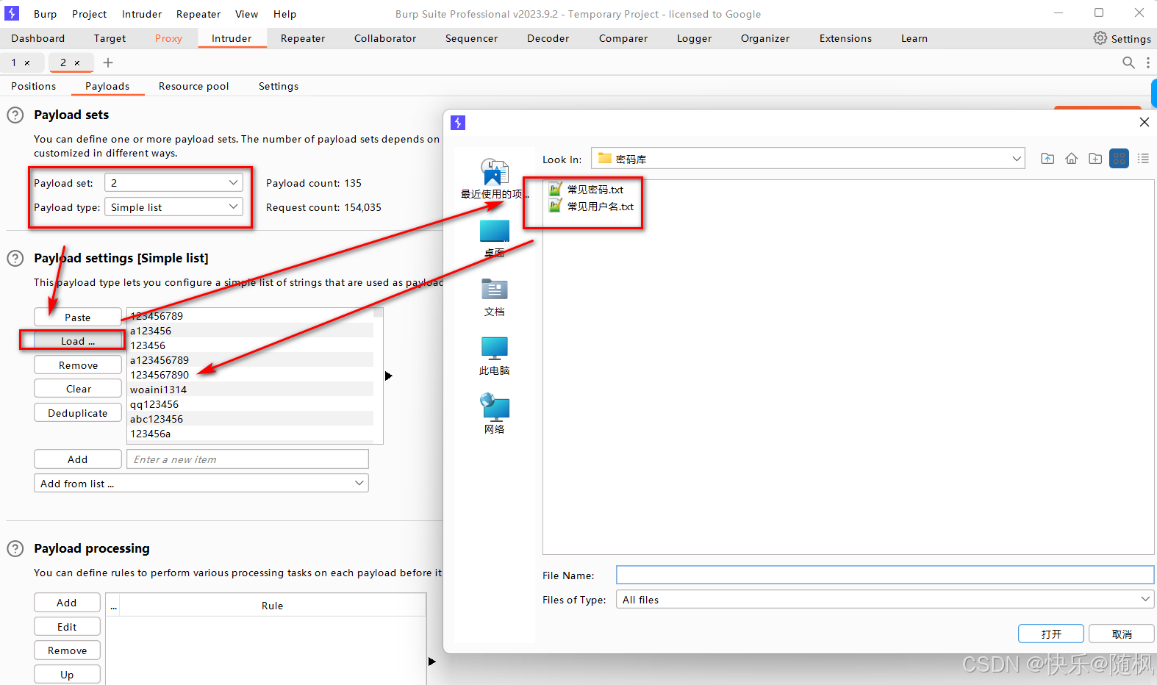Go to Desktop shortcut in file dialog
Screen dimensions: 1157x685
tap(495, 238)
